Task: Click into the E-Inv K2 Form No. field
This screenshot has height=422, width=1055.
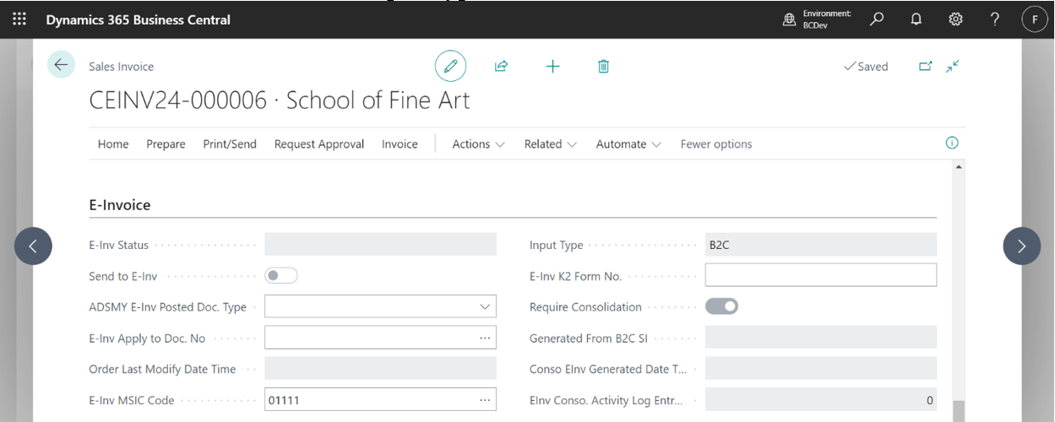Action: point(821,275)
